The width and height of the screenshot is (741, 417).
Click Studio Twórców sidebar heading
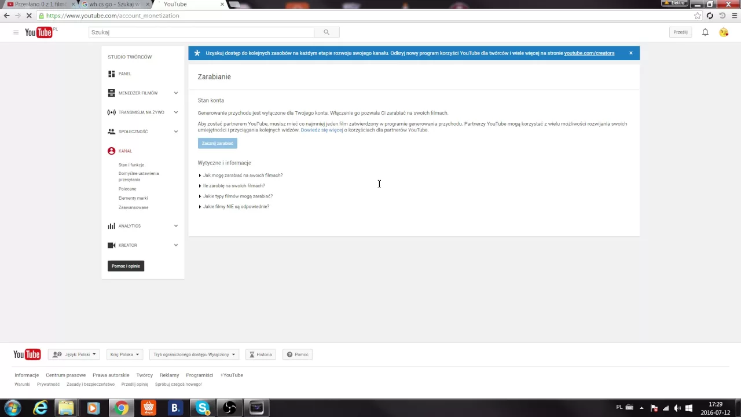[x=130, y=57]
